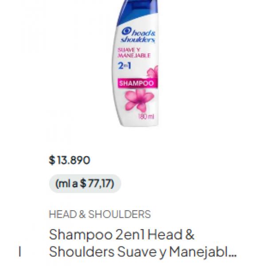The image size is (266, 266).
Task: Click the 180 ml volume text on bottle
Action: point(146,117)
